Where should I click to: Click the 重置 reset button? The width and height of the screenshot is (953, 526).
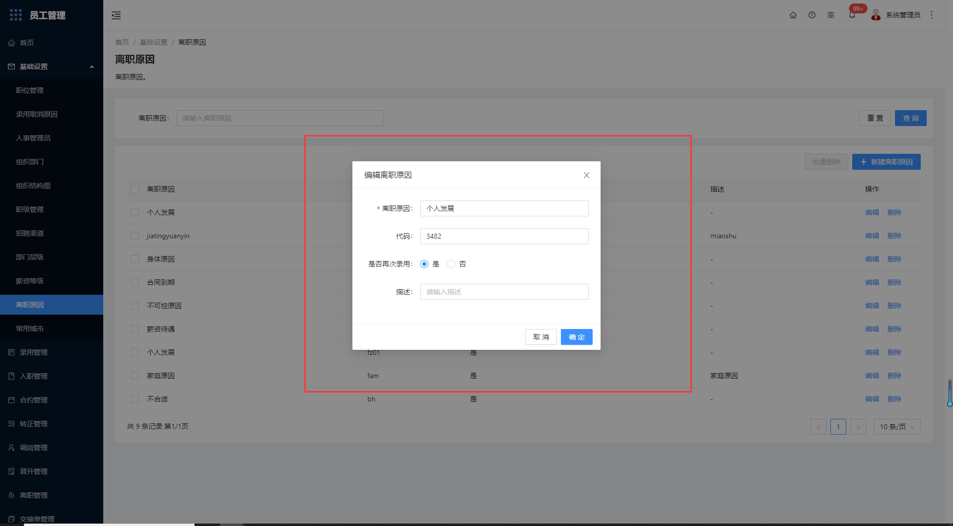click(x=875, y=118)
